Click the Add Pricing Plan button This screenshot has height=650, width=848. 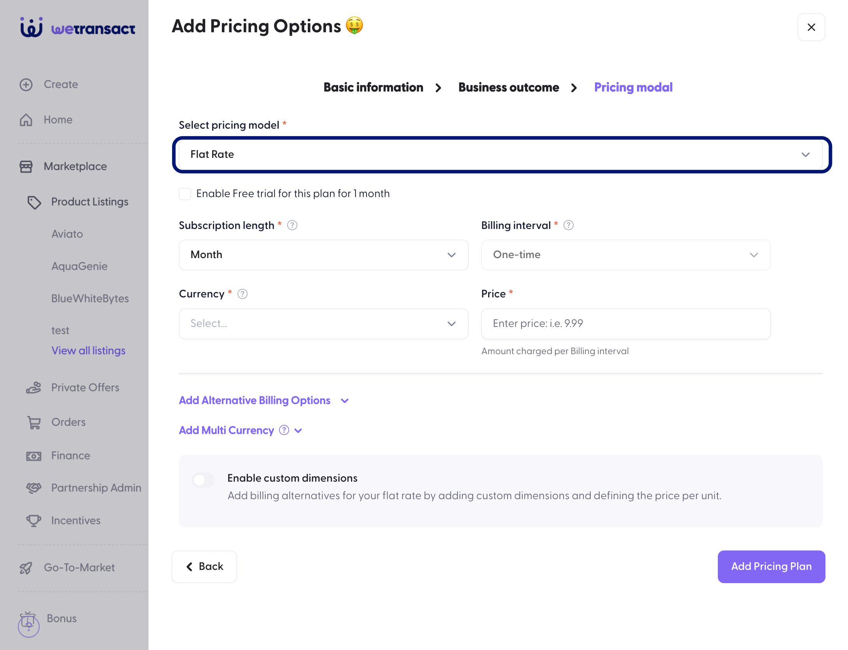(771, 567)
